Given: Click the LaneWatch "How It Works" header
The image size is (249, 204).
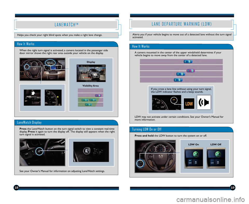Looking at the screenshot, I should click(x=25, y=44).
